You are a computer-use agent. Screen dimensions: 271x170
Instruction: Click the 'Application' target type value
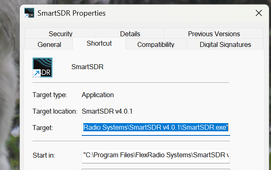[98, 95]
